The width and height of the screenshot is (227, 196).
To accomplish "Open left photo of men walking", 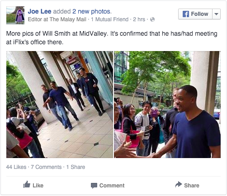I will coord(60,104).
